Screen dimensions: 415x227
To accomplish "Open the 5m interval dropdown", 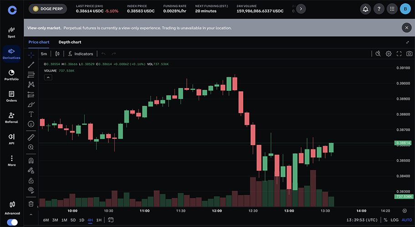I will tap(44, 54).
